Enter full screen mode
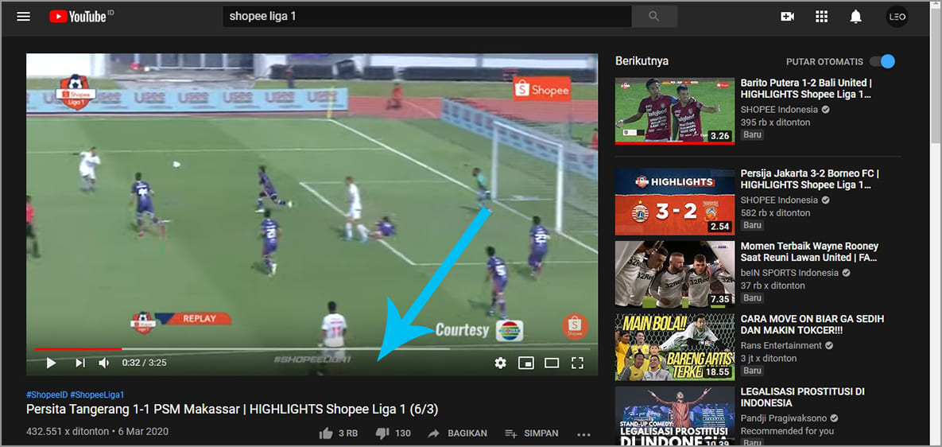The width and height of the screenshot is (942, 447). click(x=578, y=363)
